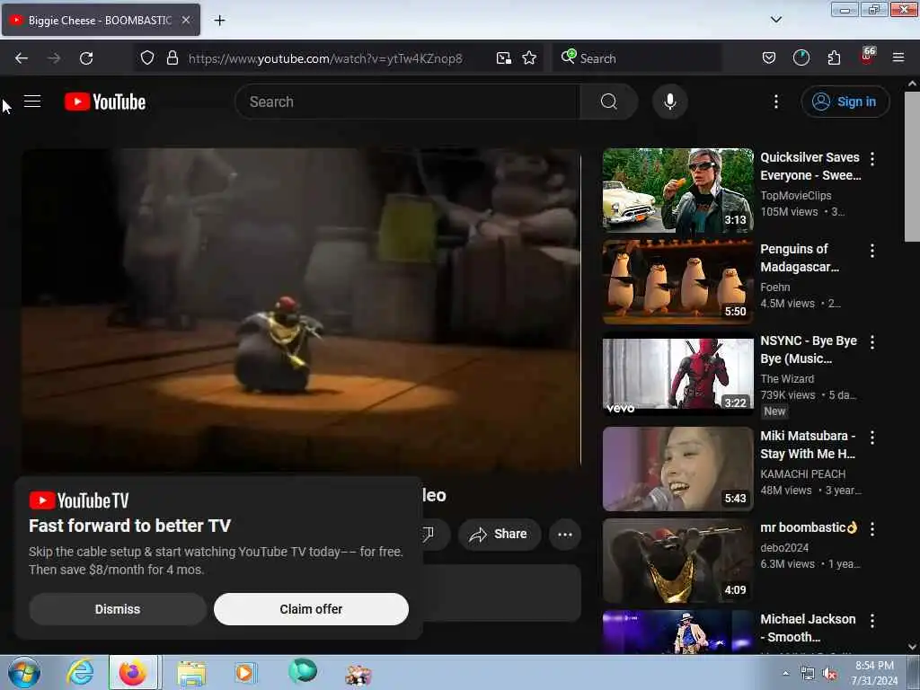This screenshot has height=690, width=920.
Task: Open Windows Explorer folder on taskbar
Action: (x=192, y=674)
